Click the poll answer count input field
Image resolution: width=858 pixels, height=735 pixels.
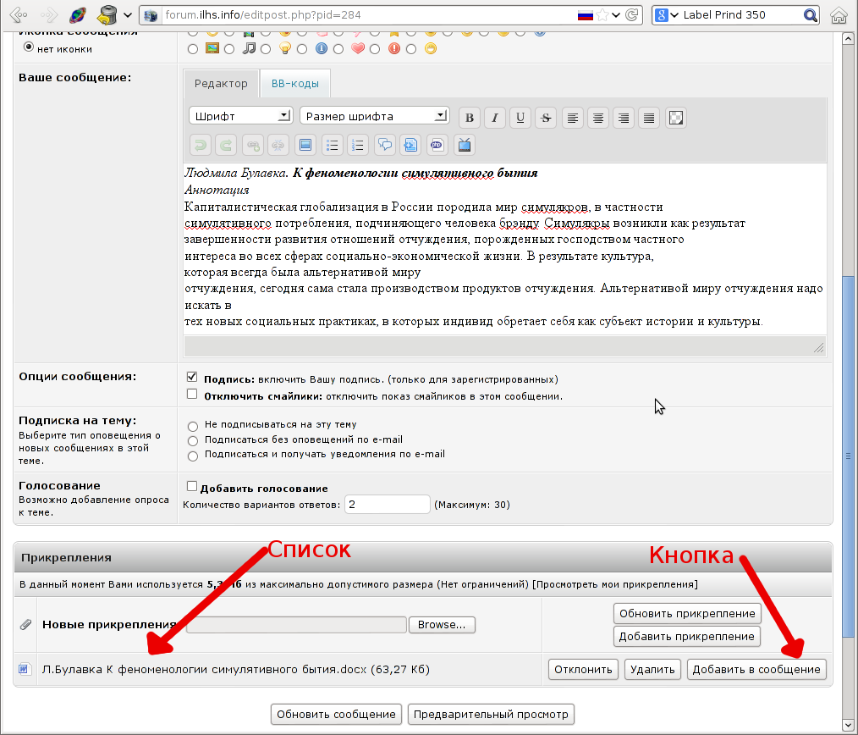pos(388,505)
